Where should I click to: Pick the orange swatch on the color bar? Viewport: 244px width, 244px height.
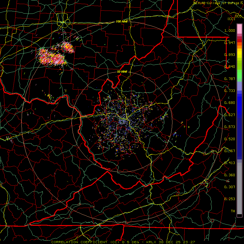pyautogui.click(x=239, y=47)
